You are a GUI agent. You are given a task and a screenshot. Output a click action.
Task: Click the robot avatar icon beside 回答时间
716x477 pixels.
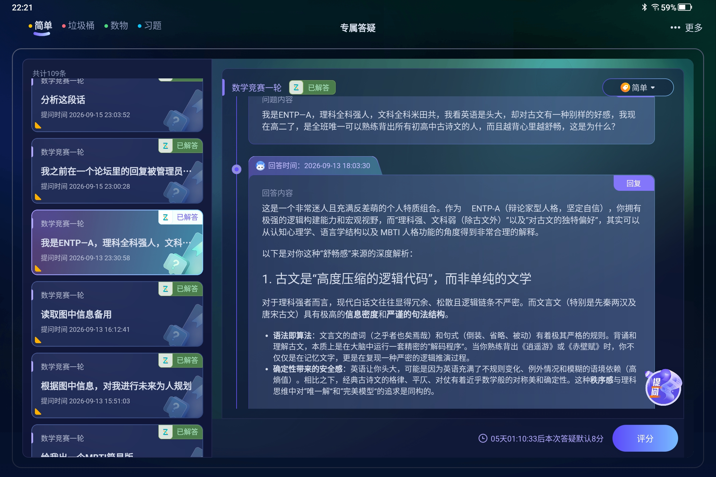tap(260, 166)
